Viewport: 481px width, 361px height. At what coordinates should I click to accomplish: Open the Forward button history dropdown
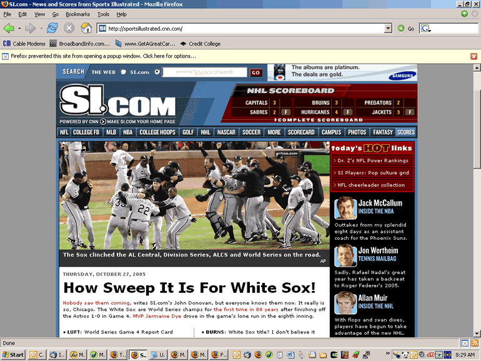coord(41,29)
